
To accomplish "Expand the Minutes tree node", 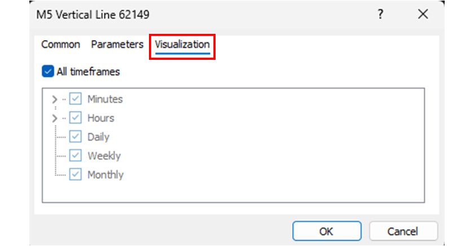I will (x=55, y=99).
